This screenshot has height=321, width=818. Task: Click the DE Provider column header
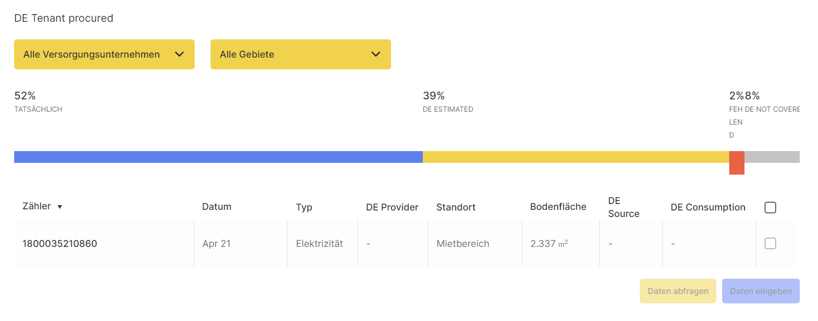pyautogui.click(x=392, y=207)
